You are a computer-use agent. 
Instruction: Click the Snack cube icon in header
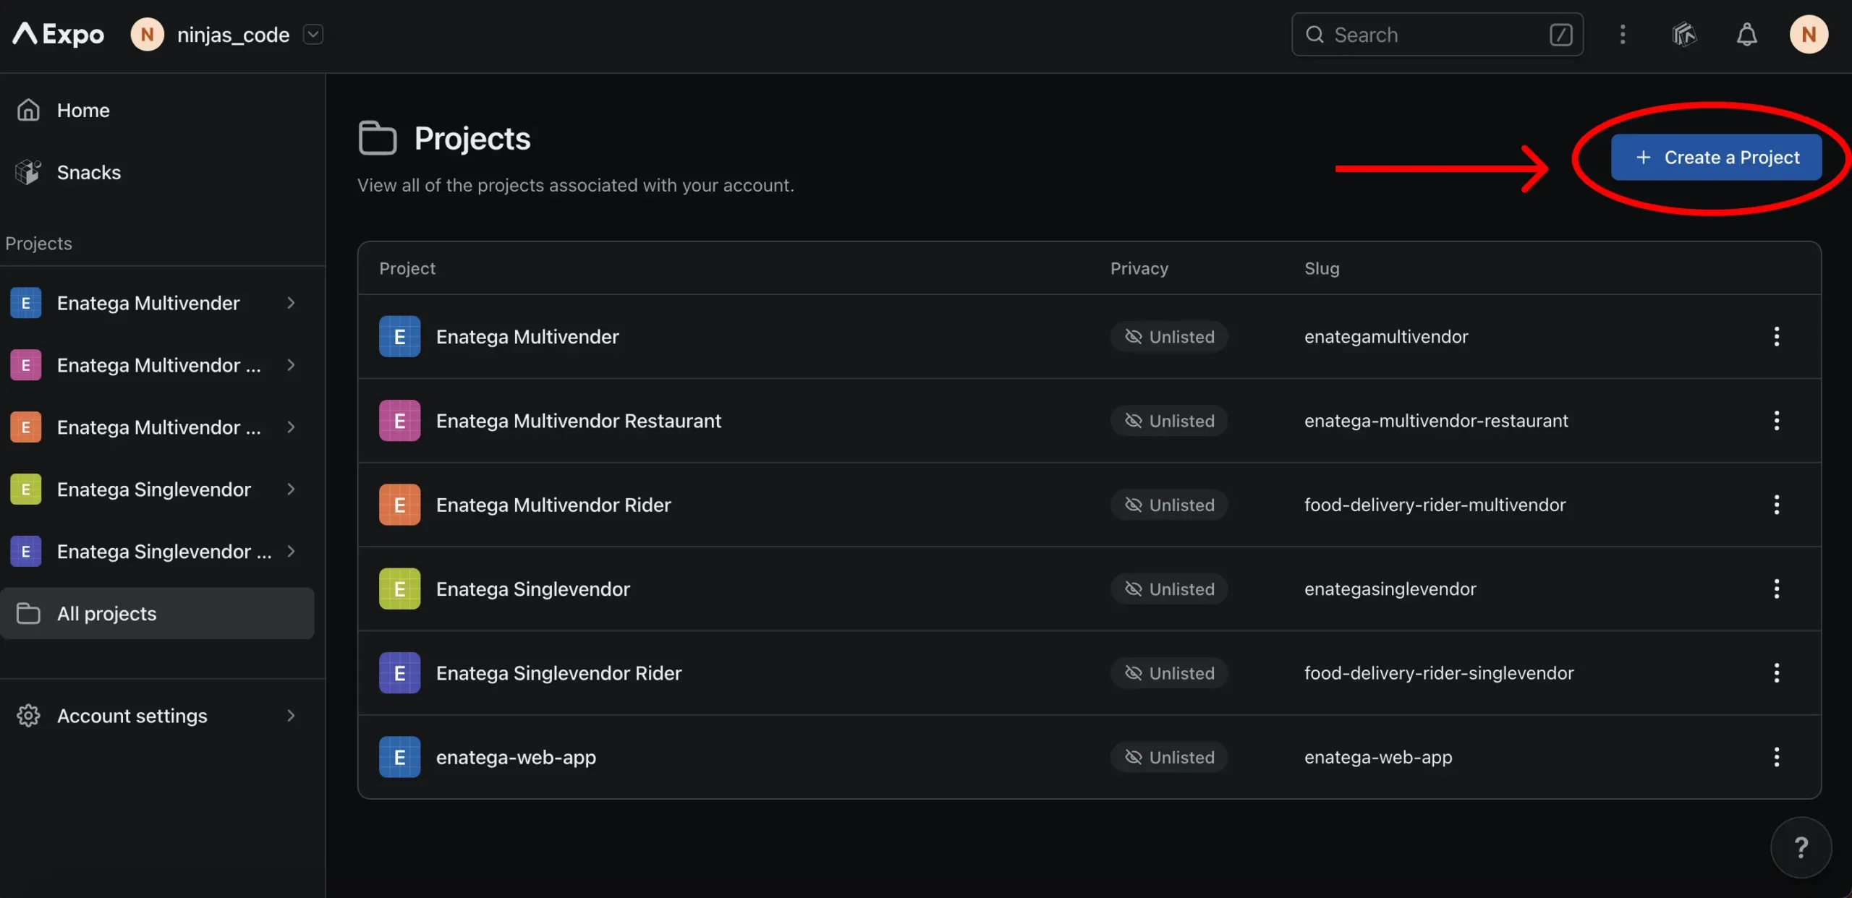pyautogui.click(x=1684, y=34)
